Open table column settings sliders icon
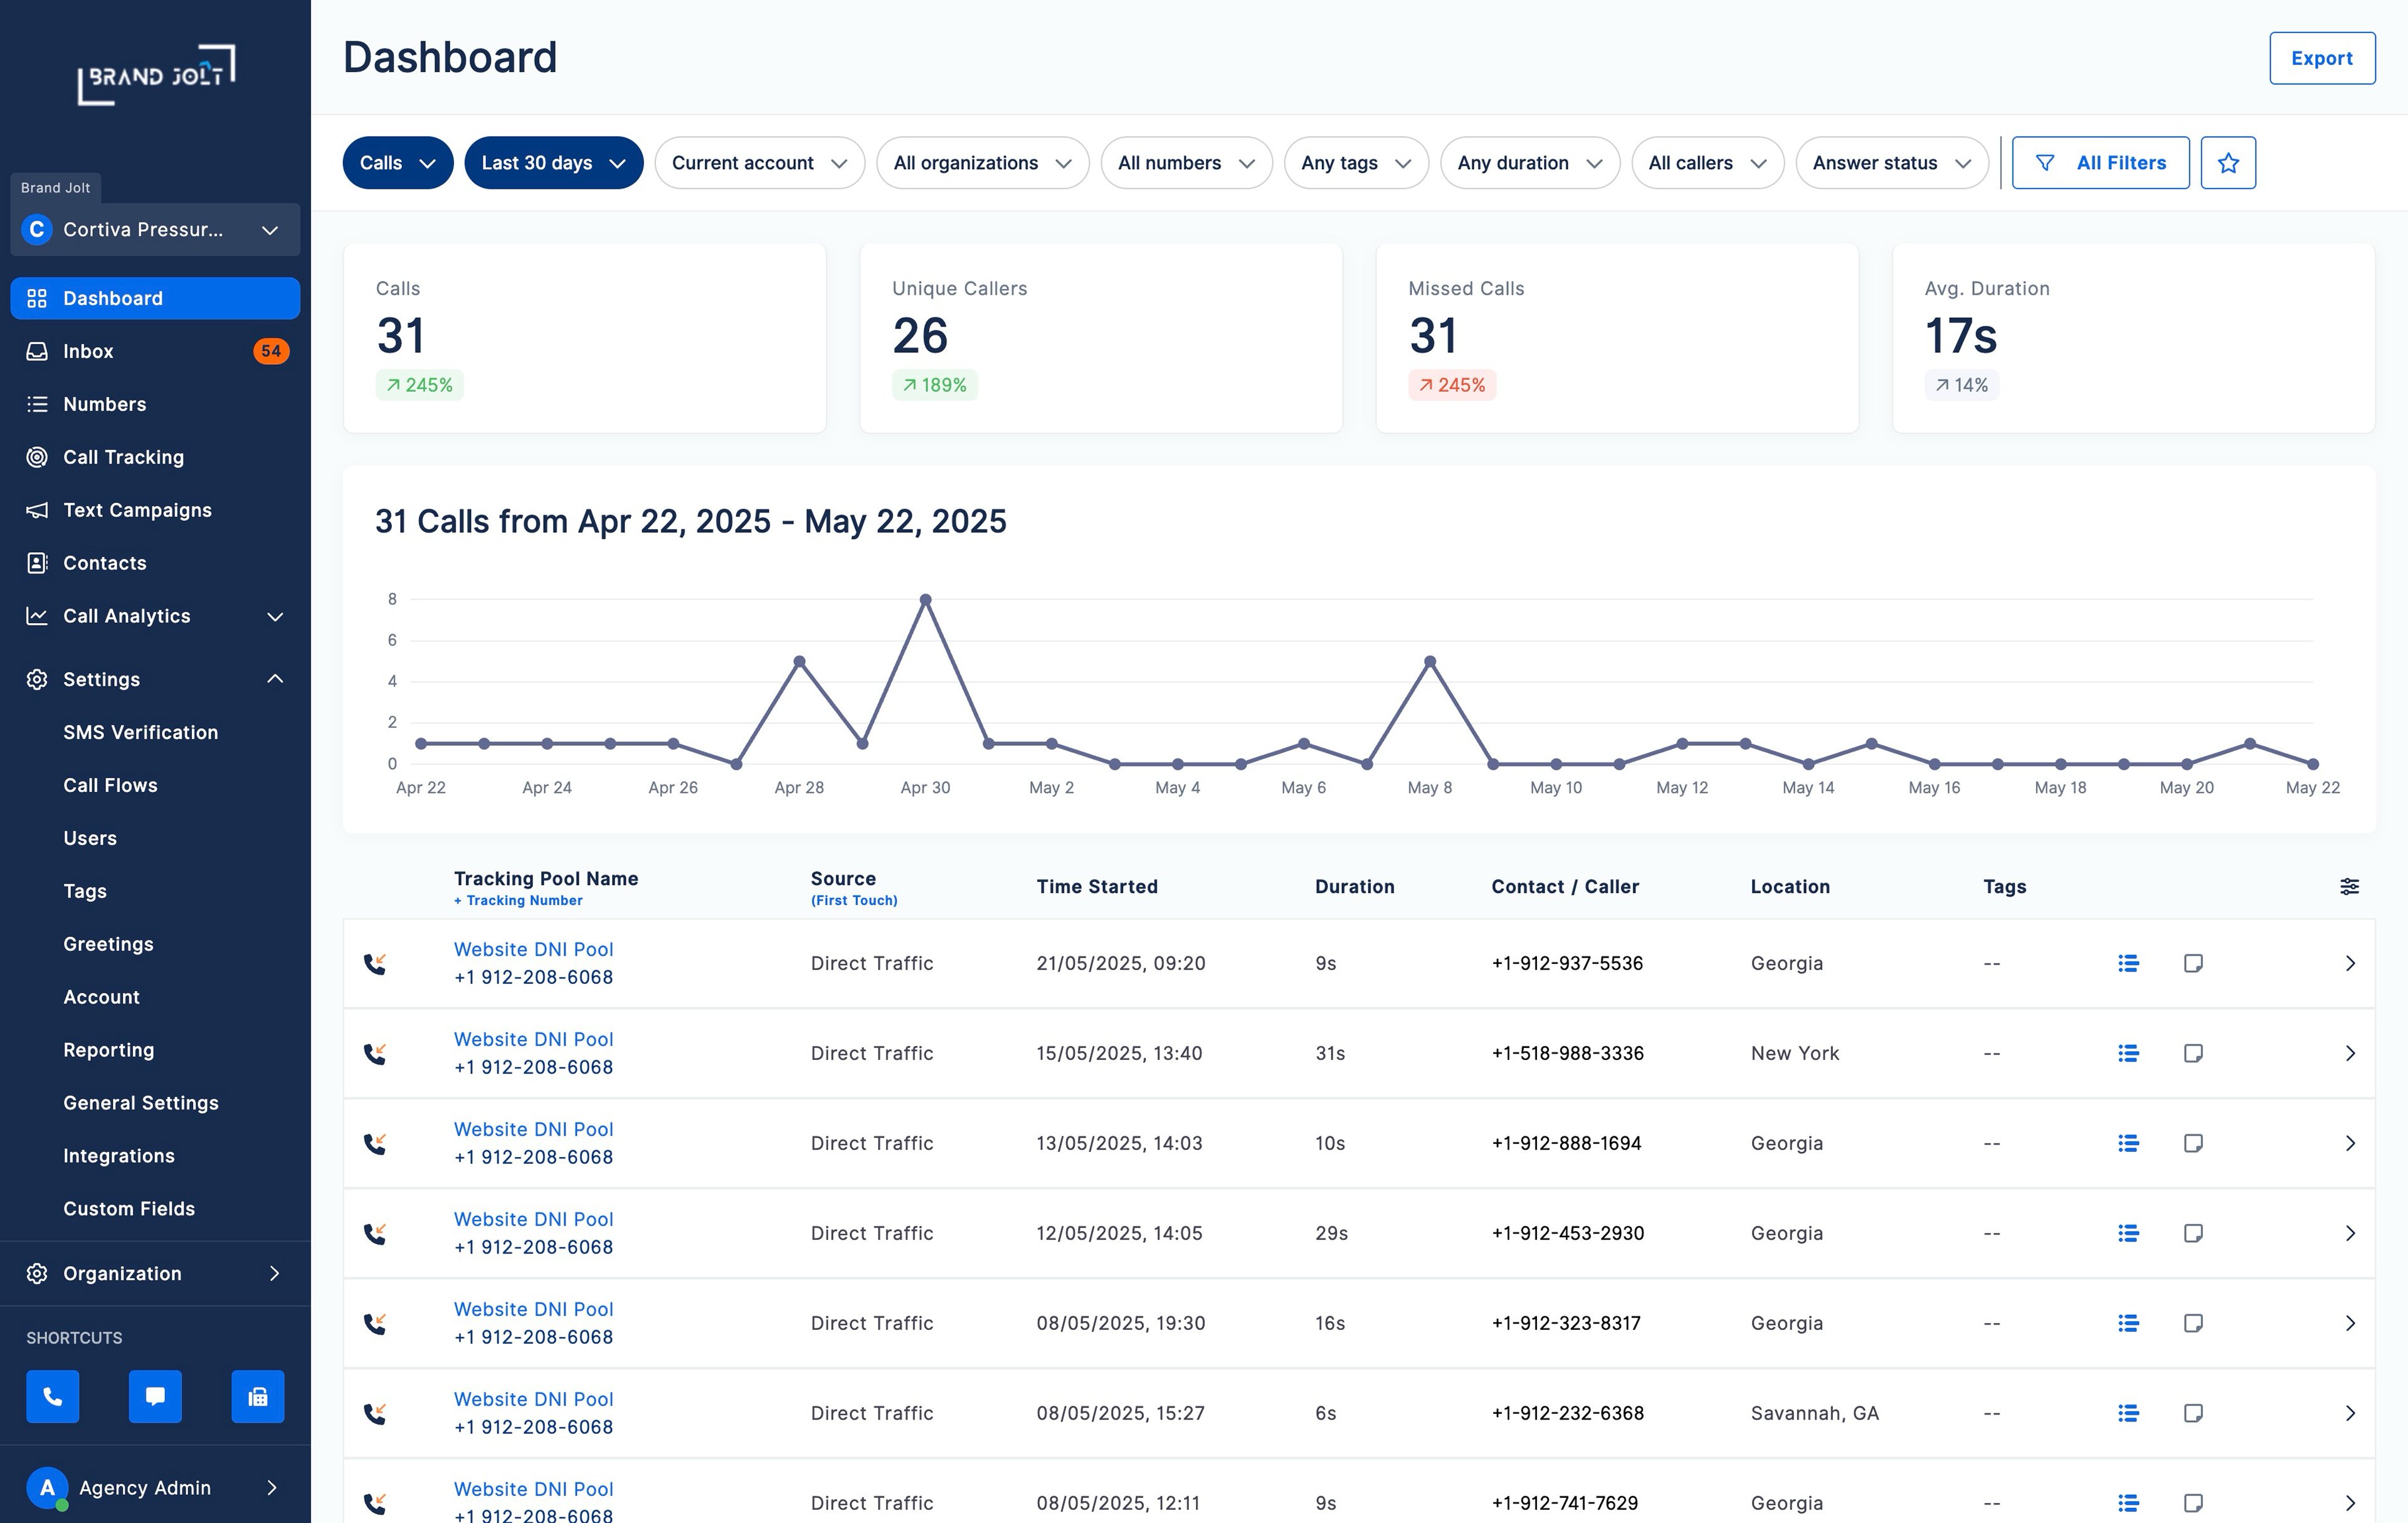 pyautogui.click(x=2349, y=886)
